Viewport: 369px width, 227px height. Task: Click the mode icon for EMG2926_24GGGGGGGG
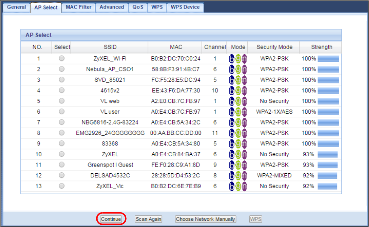point(238,133)
